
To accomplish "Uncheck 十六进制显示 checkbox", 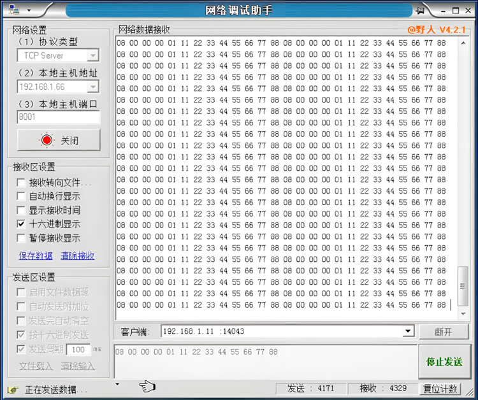I will tap(22, 224).
